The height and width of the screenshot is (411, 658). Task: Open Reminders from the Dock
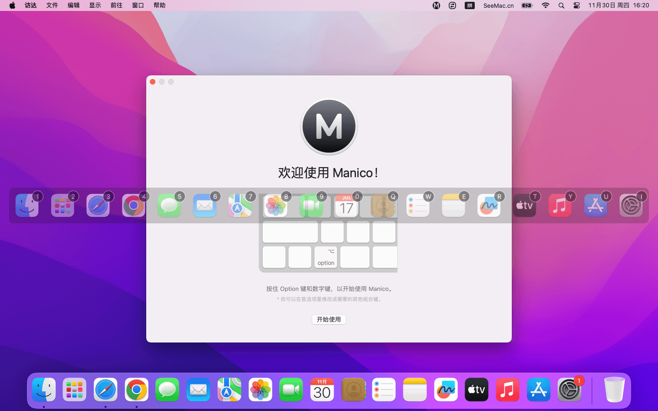384,390
